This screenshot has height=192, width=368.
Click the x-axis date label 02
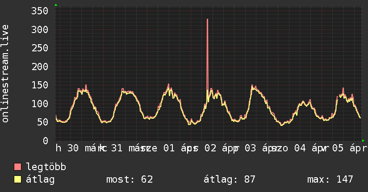210,148
